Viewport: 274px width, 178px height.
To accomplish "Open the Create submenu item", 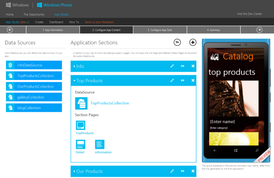I will pyautogui.click(x=39, y=22).
